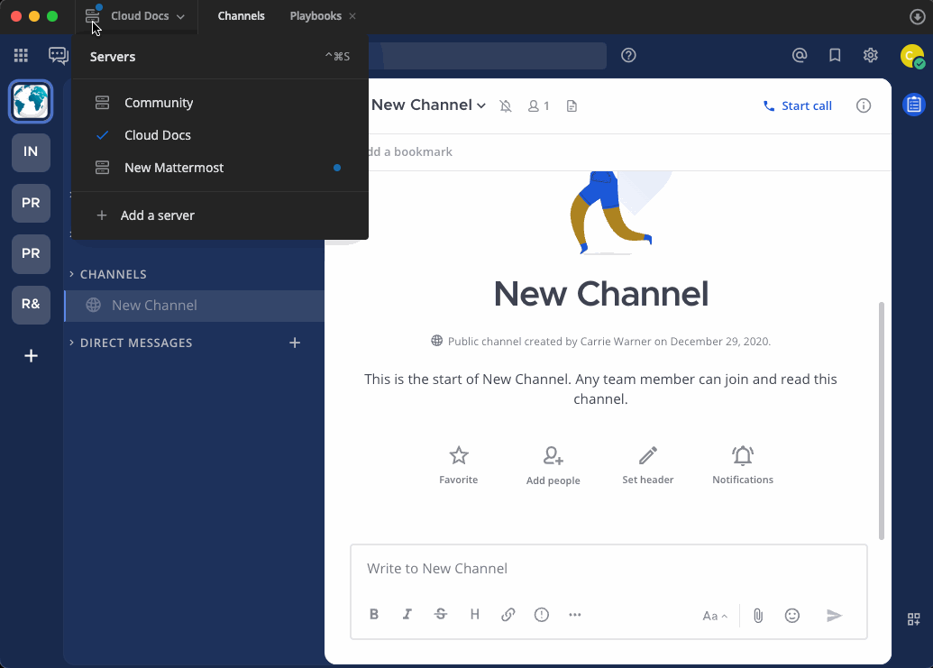The width and height of the screenshot is (933, 668).
Task: Favorite New Channel with the star
Action: coord(458,462)
